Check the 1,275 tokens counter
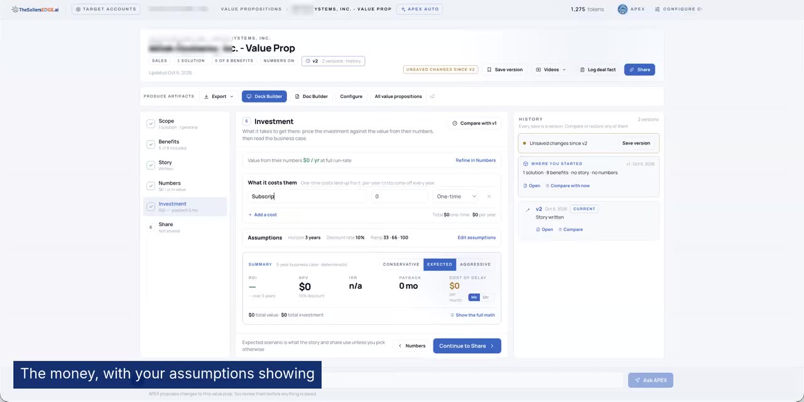The height and width of the screenshot is (402, 804). point(587,9)
